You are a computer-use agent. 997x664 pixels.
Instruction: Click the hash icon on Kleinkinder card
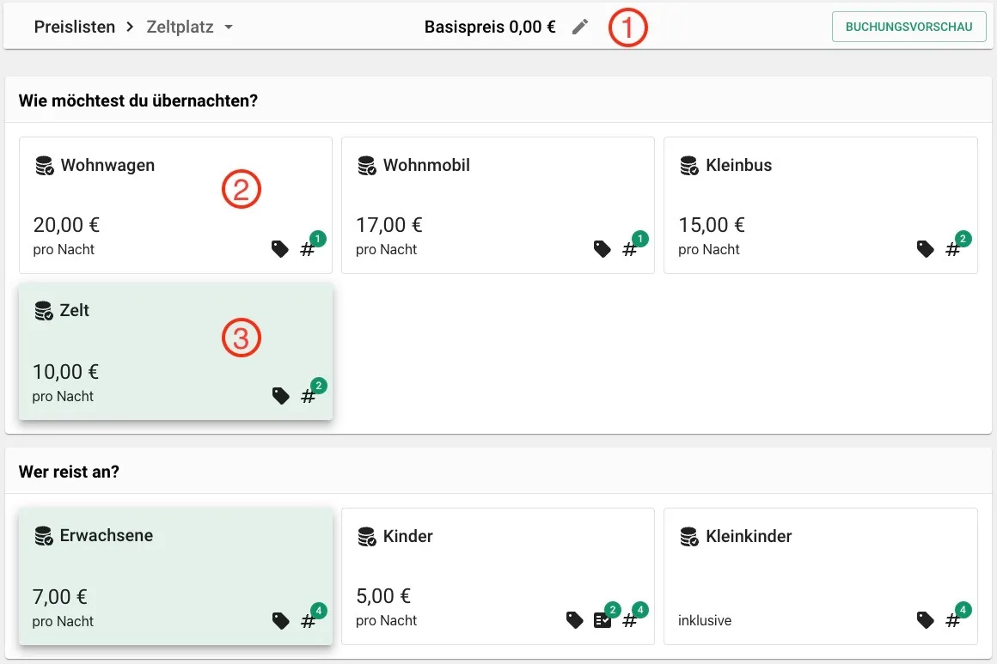tap(952, 621)
